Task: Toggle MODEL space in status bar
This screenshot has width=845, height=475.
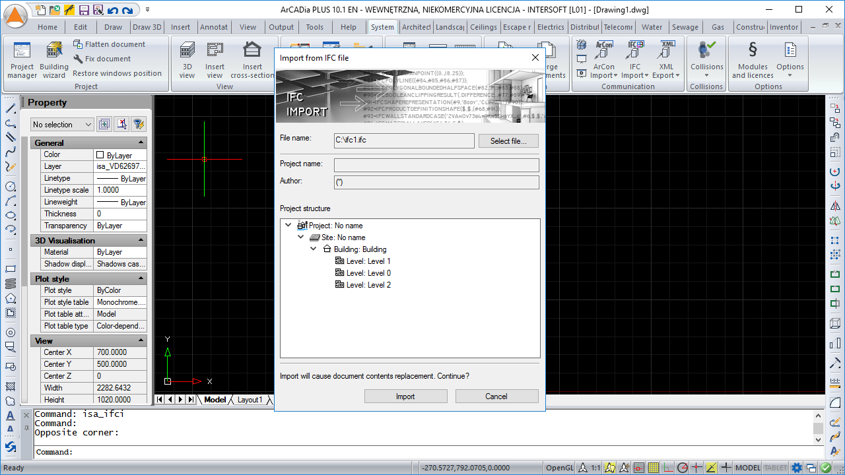Action: click(747, 468)
